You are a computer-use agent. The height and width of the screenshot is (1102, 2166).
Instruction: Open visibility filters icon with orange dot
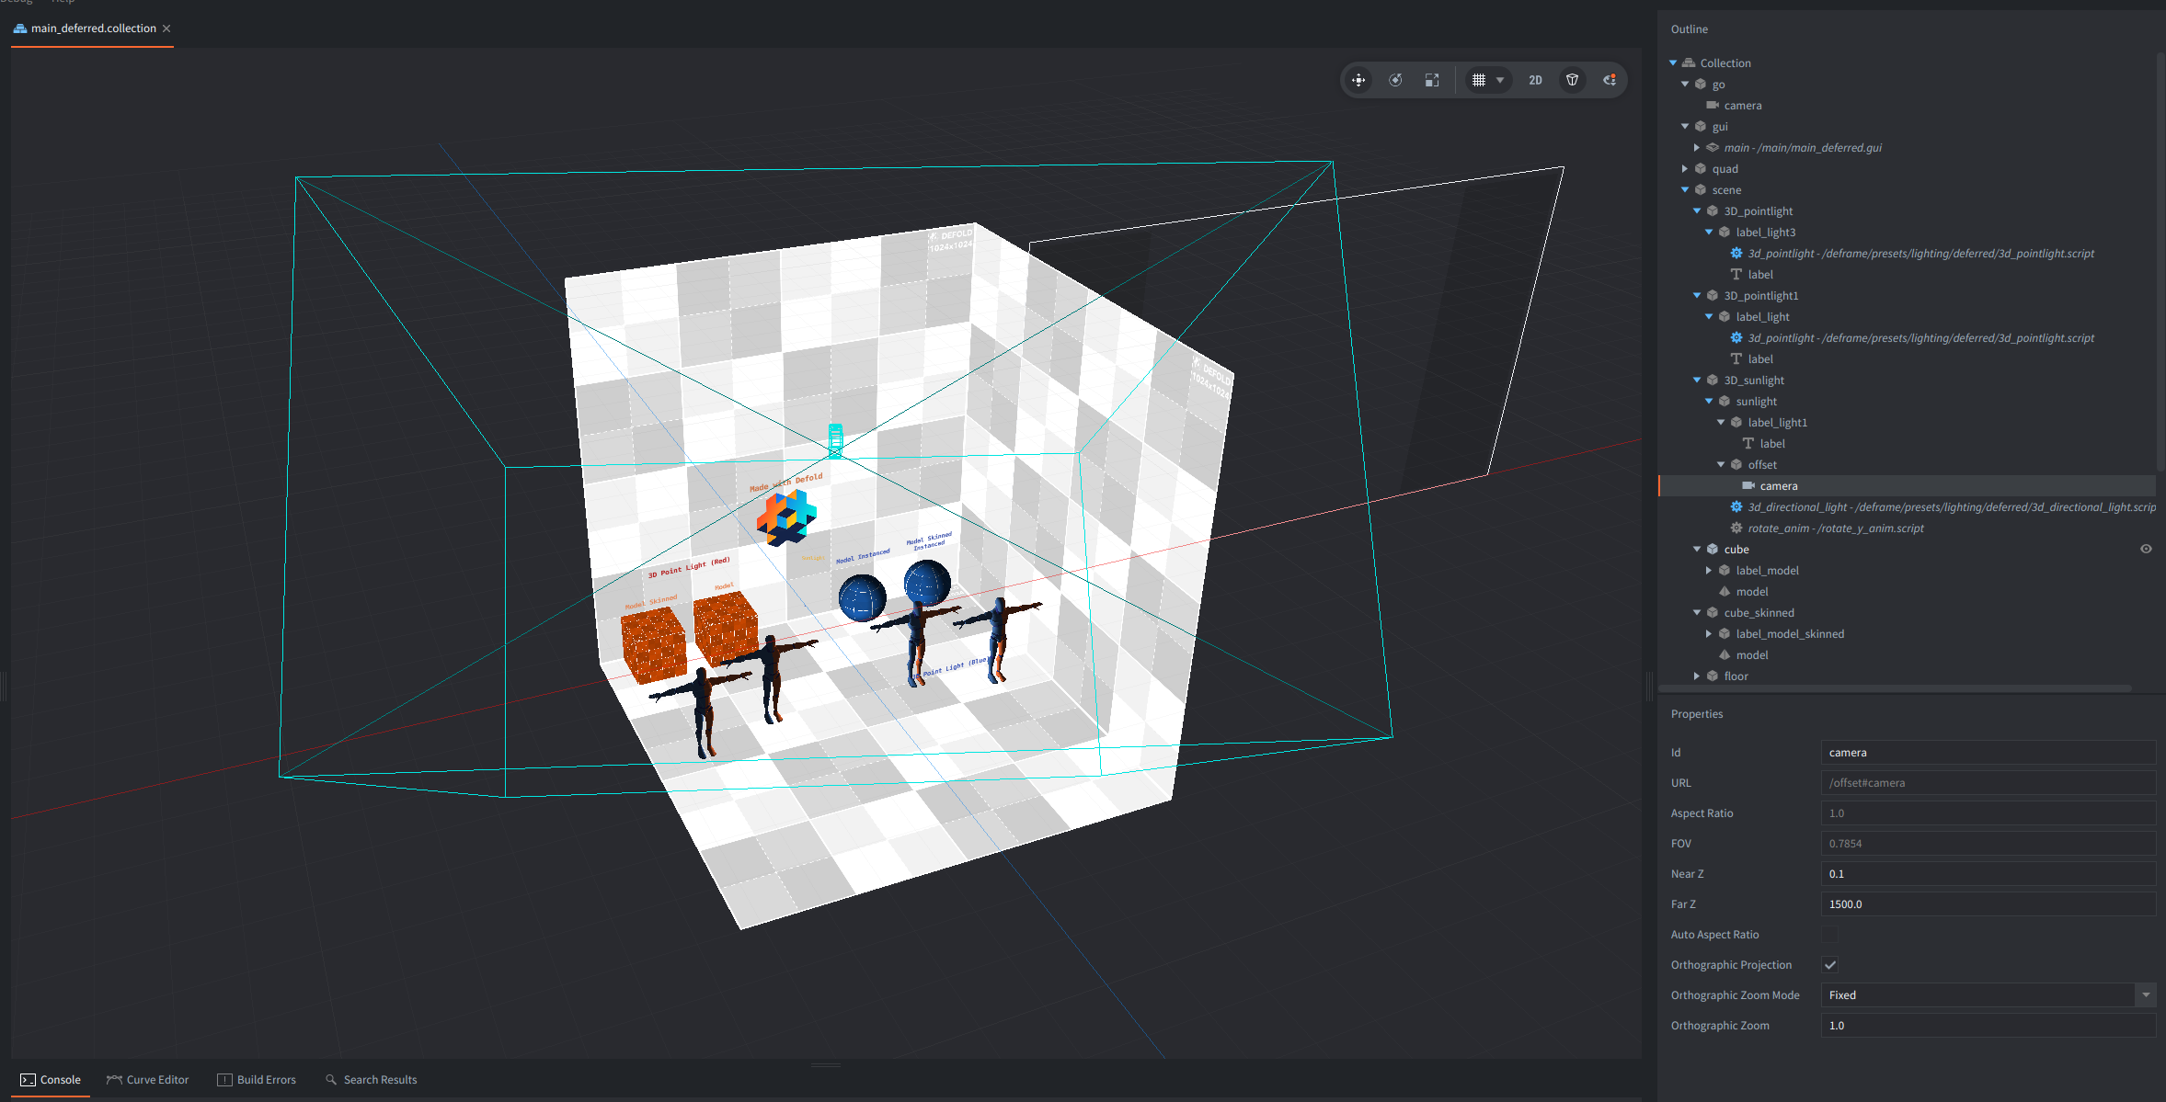[x=1610, y=80]
